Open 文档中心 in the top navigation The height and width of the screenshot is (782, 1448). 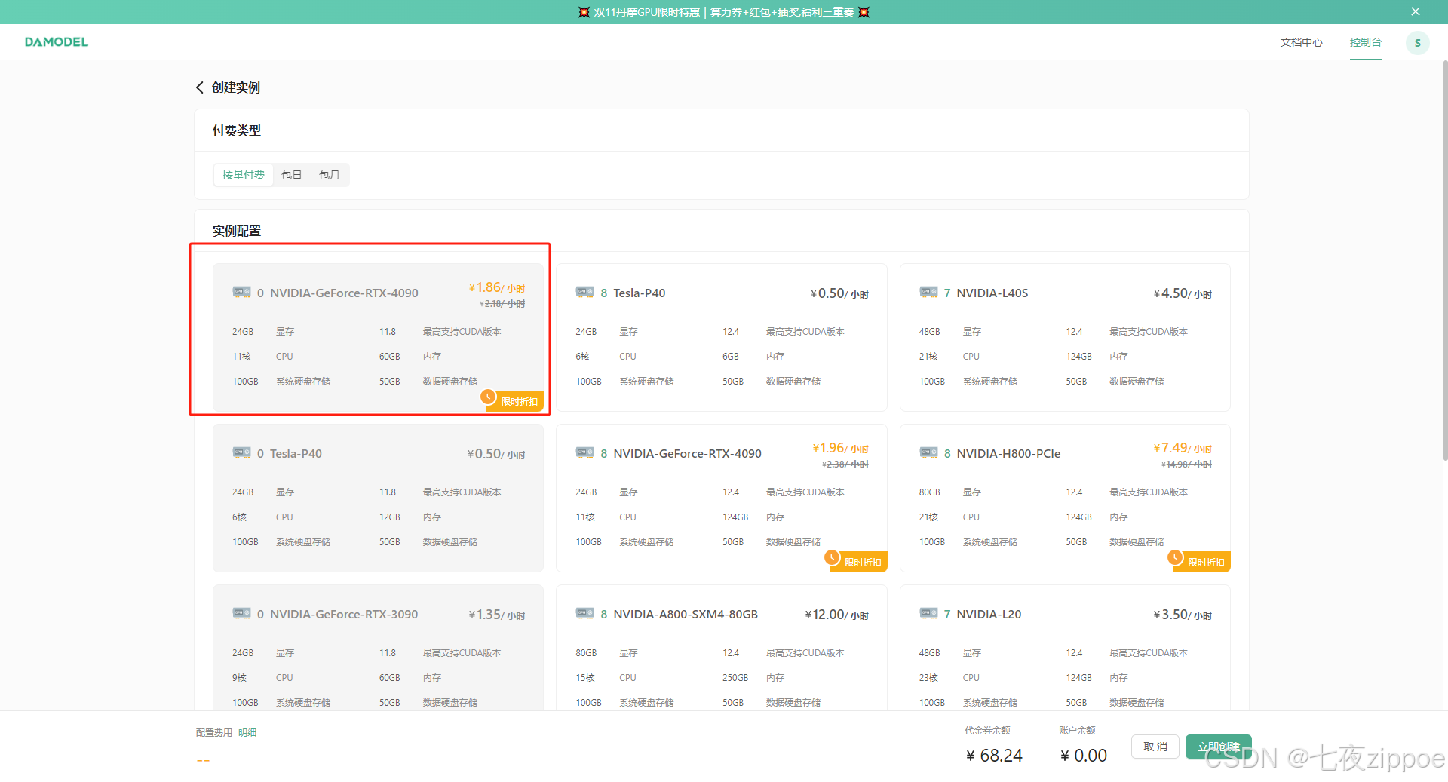[1302, 42]
